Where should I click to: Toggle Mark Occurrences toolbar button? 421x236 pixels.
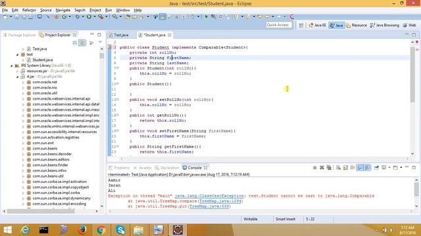click(162, 16)
